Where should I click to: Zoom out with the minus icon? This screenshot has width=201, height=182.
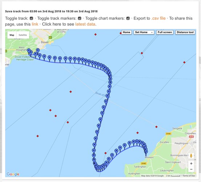pyautogui.click(x=191, y=169)
